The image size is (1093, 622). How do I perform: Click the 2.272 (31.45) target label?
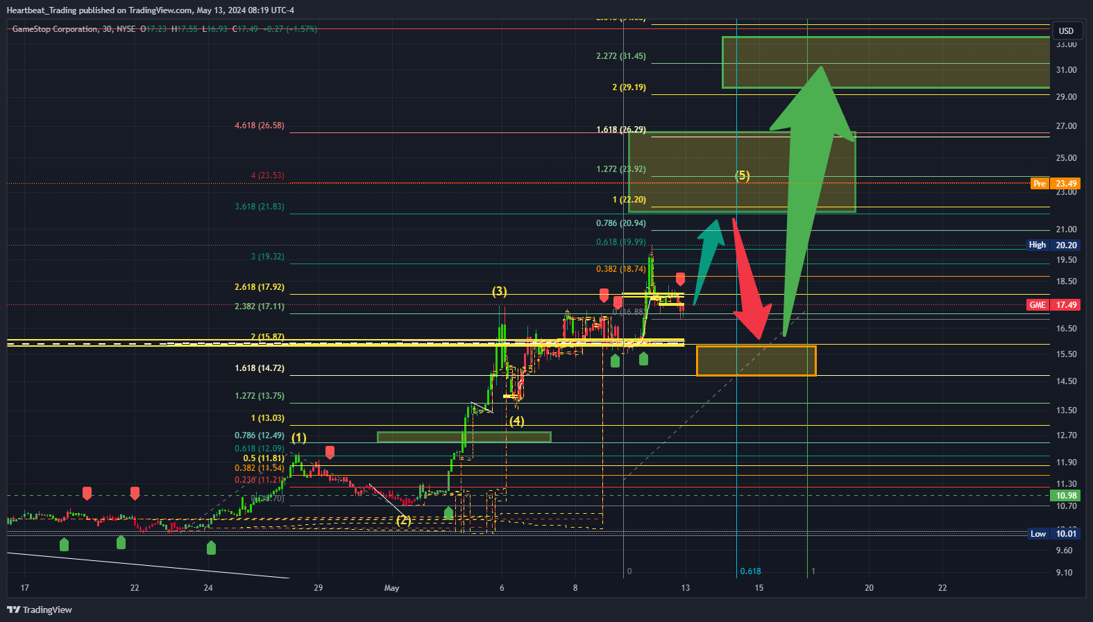click(x=621, y=56)
